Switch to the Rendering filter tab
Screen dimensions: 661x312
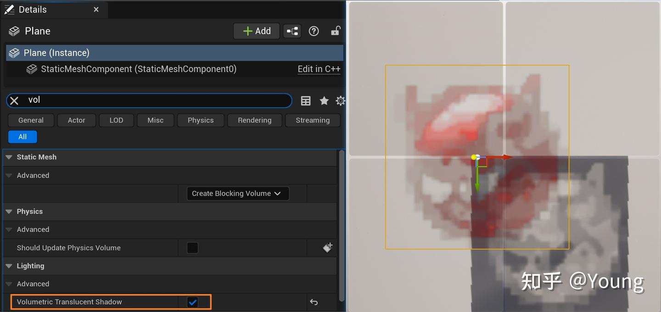[x=254, y=120]
